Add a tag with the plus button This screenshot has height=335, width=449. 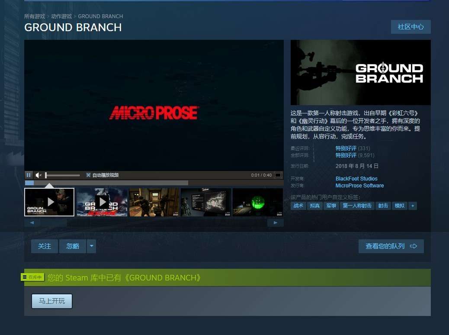[x=413, y=206]
